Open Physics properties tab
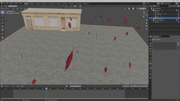Viewport: 180px width, 101px height. 150,66
